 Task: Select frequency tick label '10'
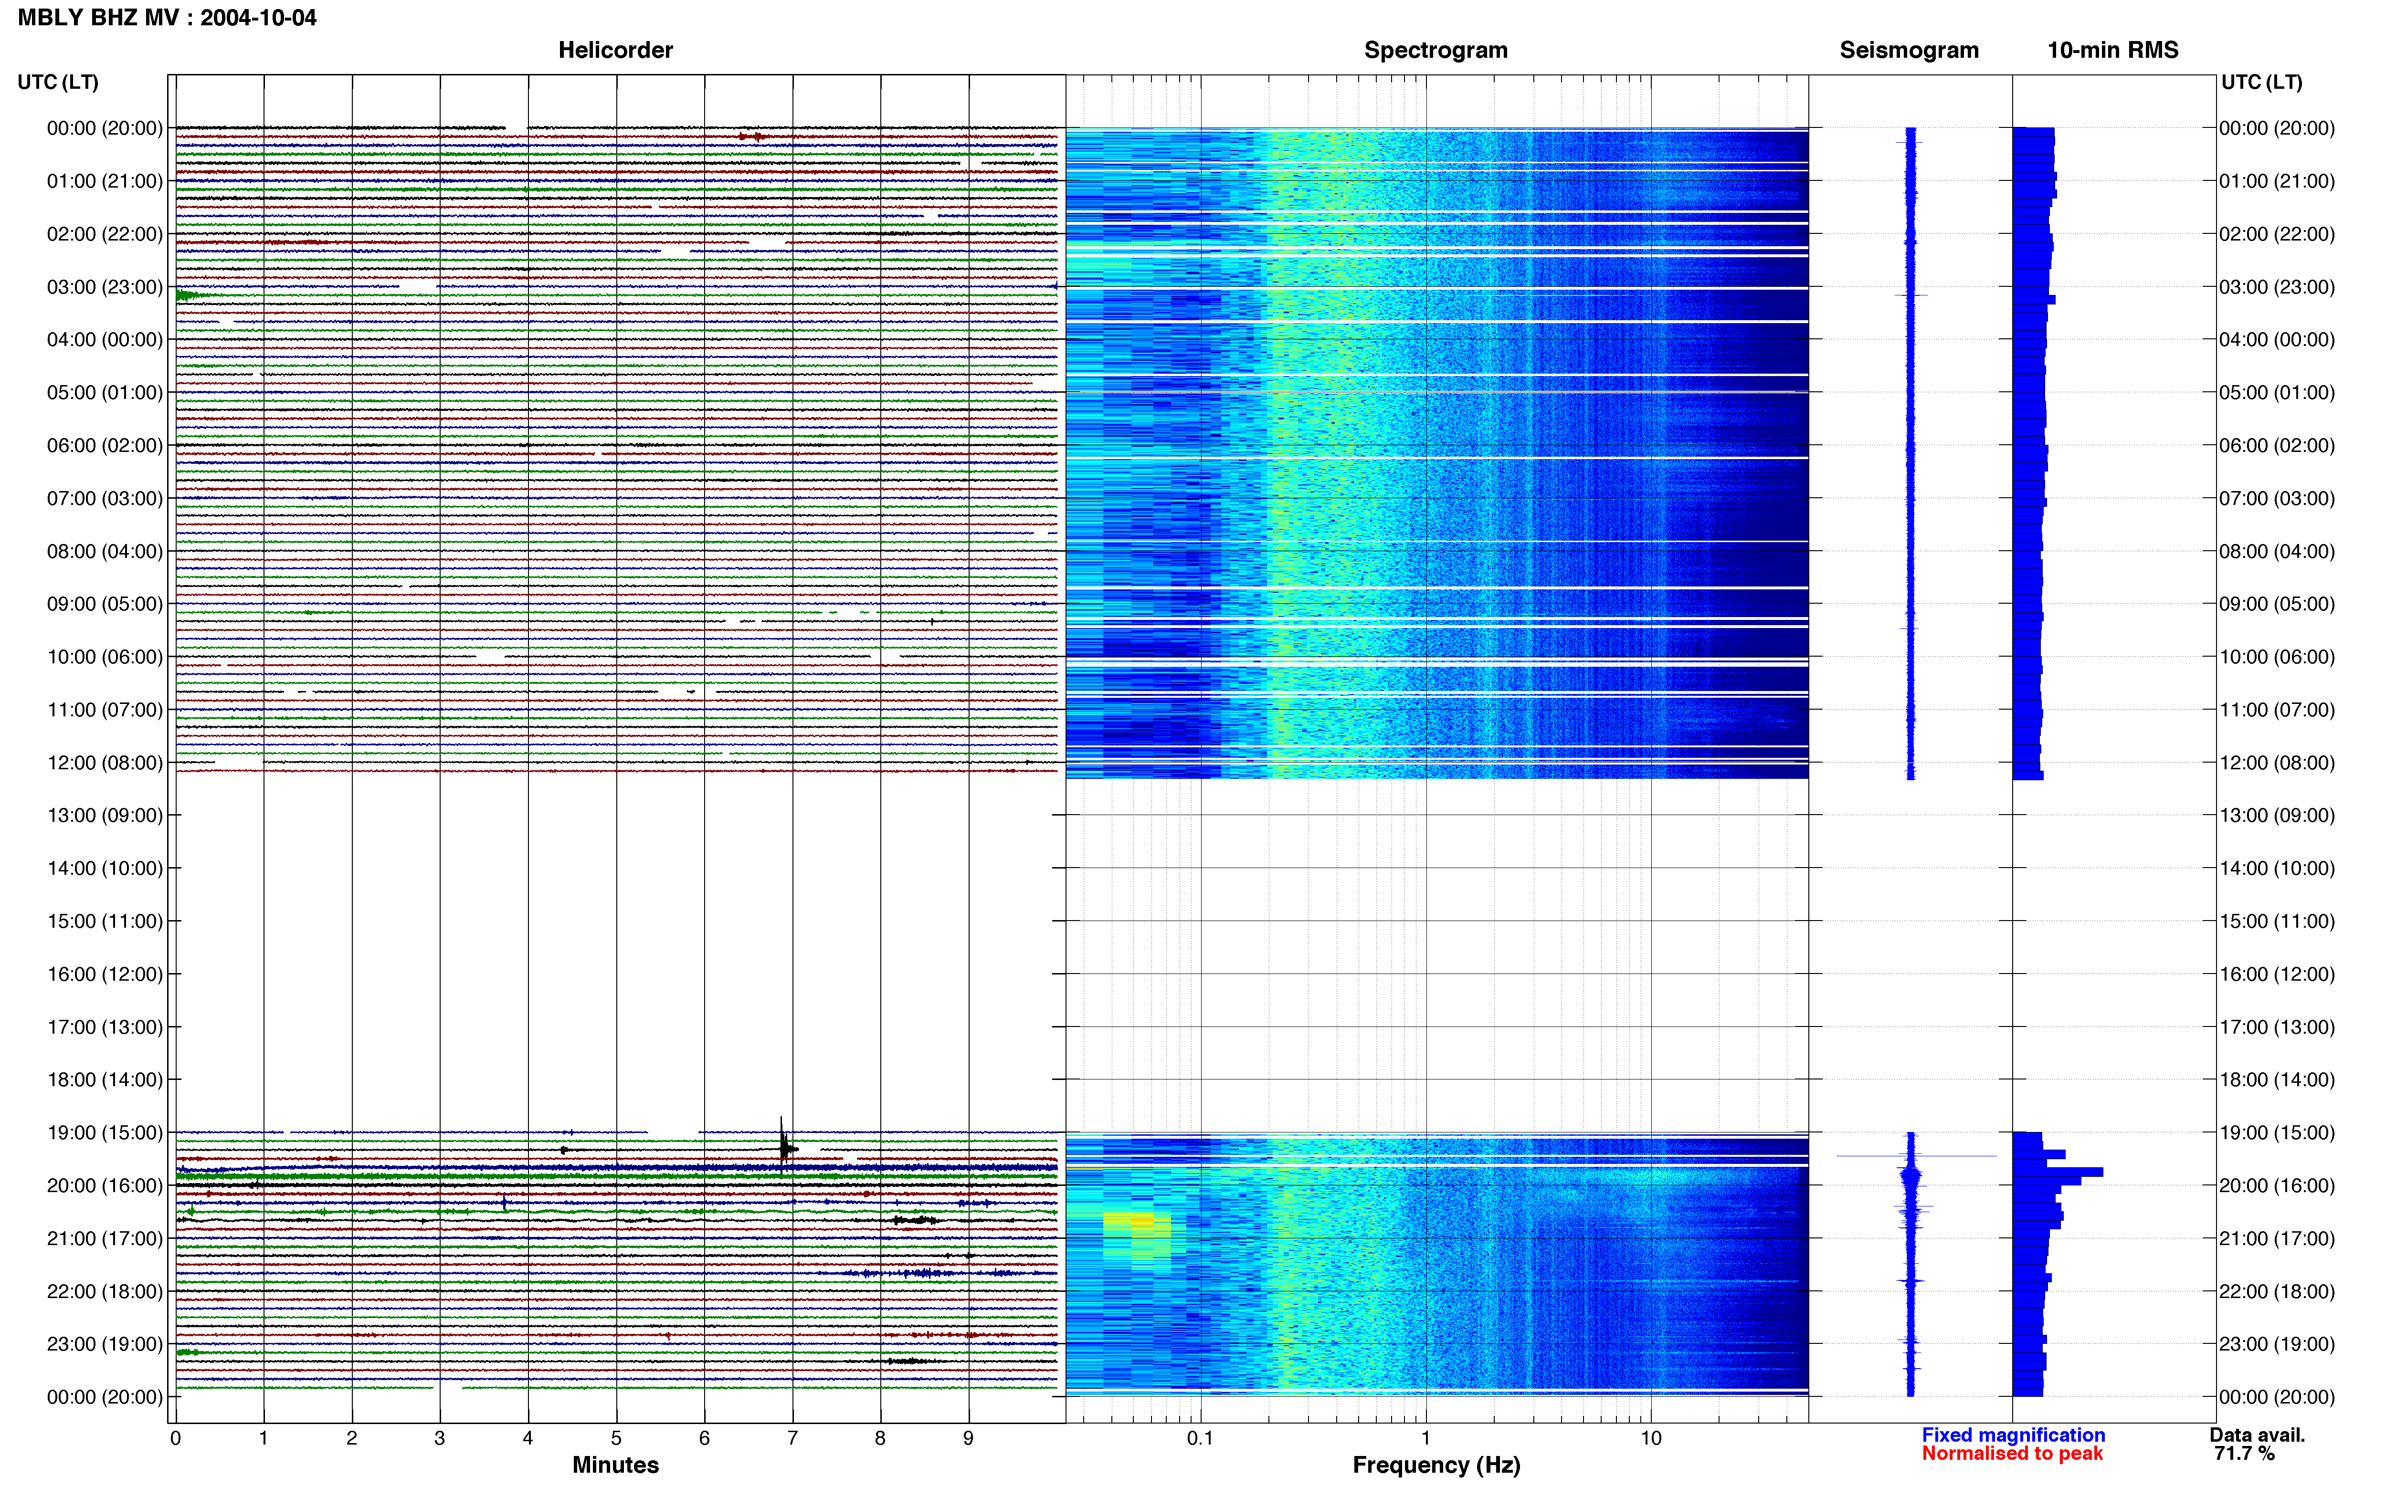[x=1651, y=1438]
